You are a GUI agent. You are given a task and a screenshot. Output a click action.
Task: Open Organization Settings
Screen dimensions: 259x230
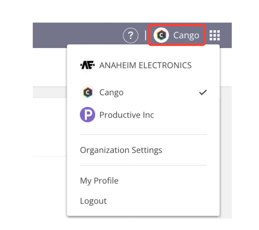tap(121, 150)
